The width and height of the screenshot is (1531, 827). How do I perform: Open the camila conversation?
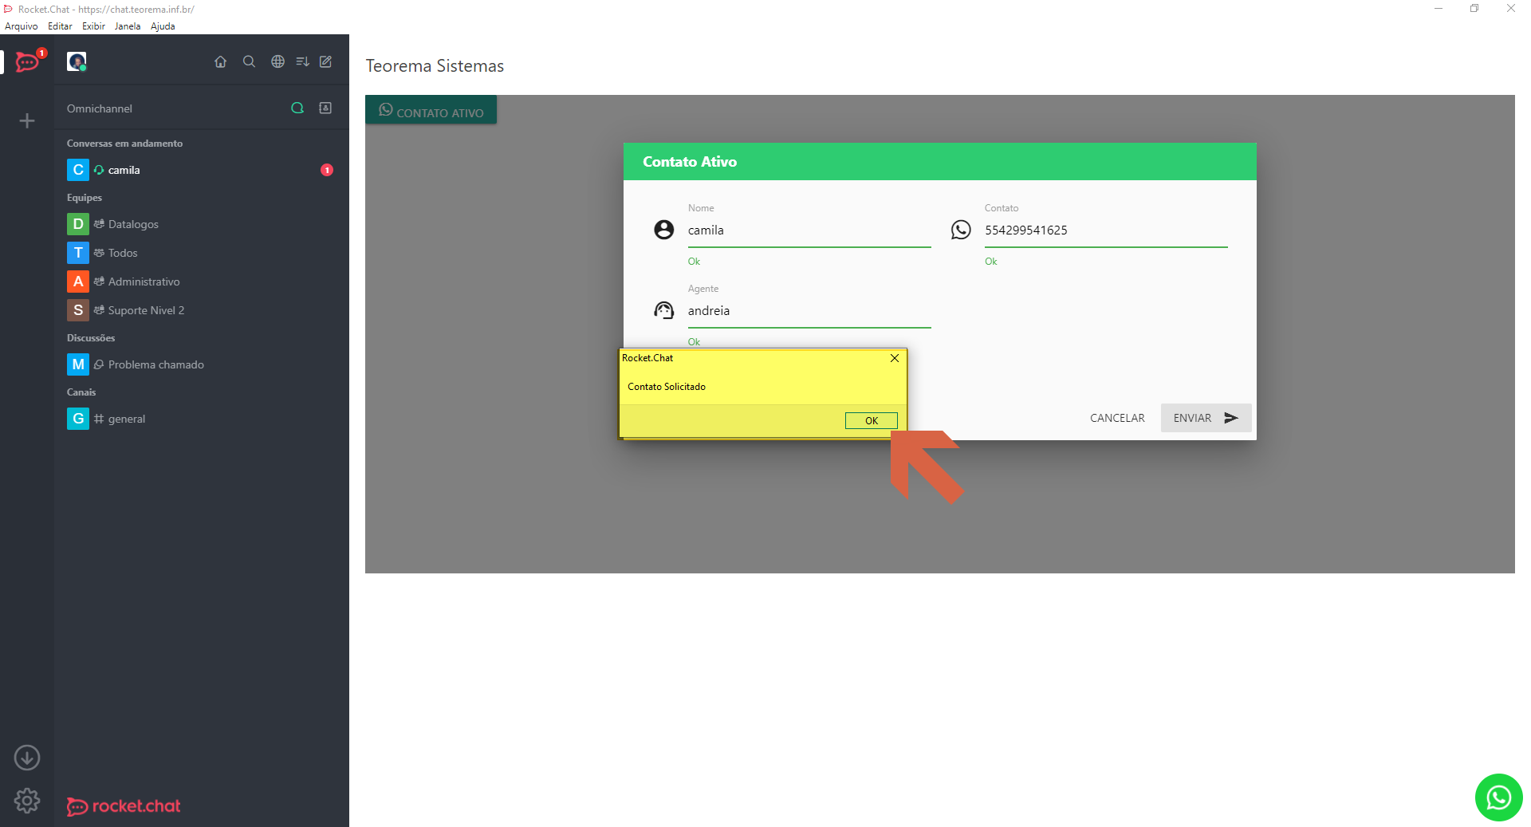[202, 170]
